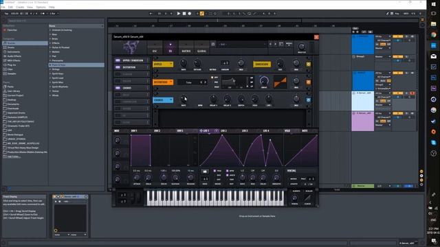This screenshot has width=440, height=247.
Task: Switch to Serum Global tab
Action: pyautogui.click(x=201, y=48)
